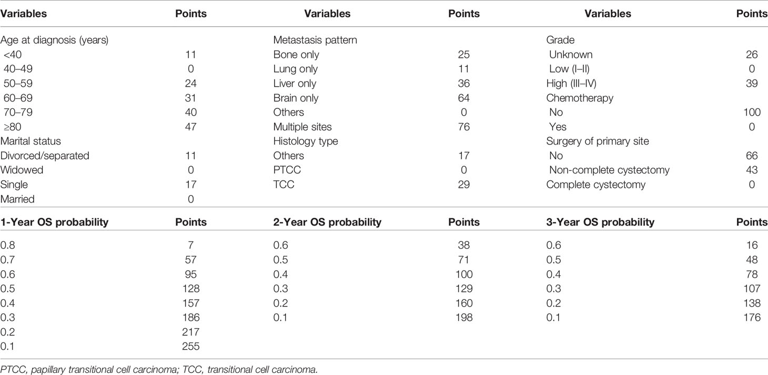
Task: Click the '2-Year OS probability' header
Action: tap(327, 222)
